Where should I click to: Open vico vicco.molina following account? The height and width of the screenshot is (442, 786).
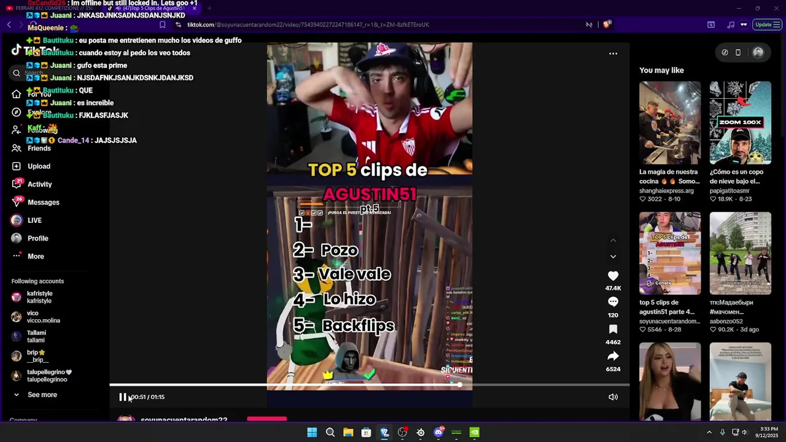point(43,317)
